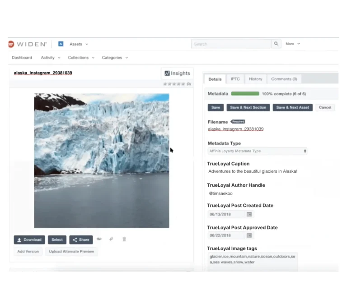Open calendar for Post Created Date
Image resolution: width=347 pixels, height=308 pixels.
coord(249,215)
